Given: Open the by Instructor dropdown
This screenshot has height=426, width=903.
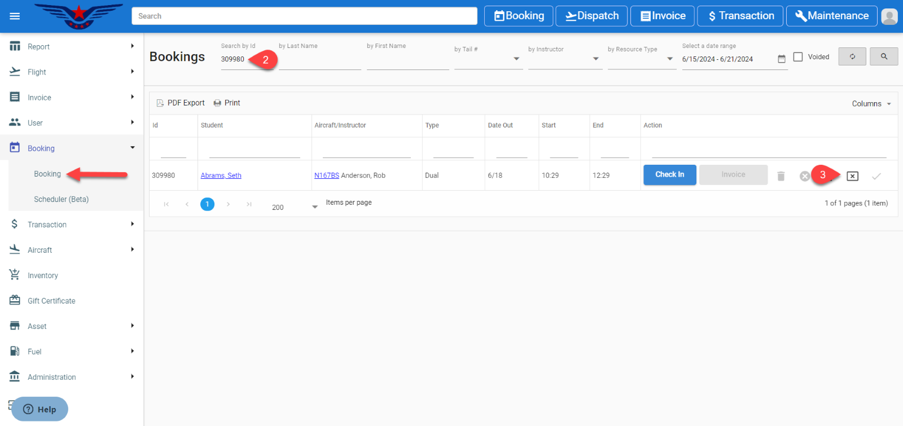Looking at the screenshot, I should click(x=595, y=59).
